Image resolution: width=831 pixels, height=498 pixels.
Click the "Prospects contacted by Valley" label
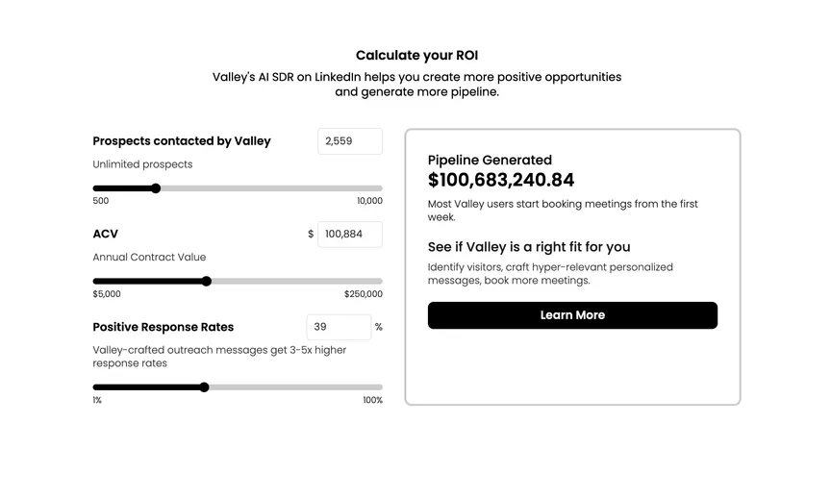pyautogui.click(x=182, y=141)
